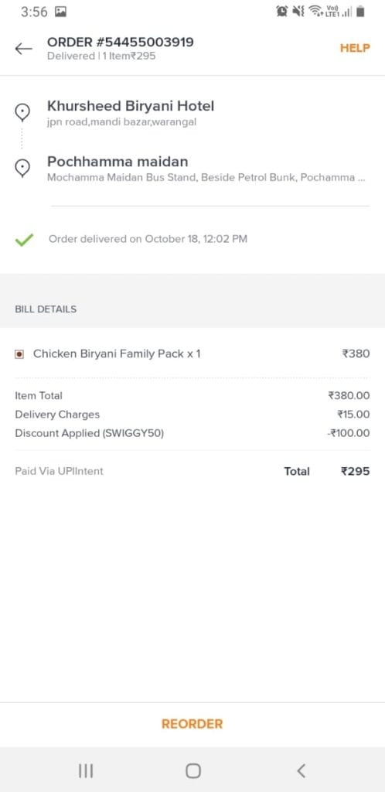
Task: Tap the Android navigation back button
Action: (301, 771)
